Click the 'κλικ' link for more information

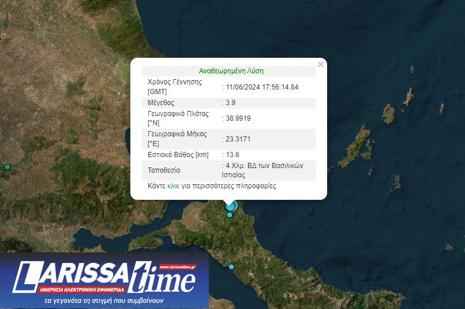point(173,186)
